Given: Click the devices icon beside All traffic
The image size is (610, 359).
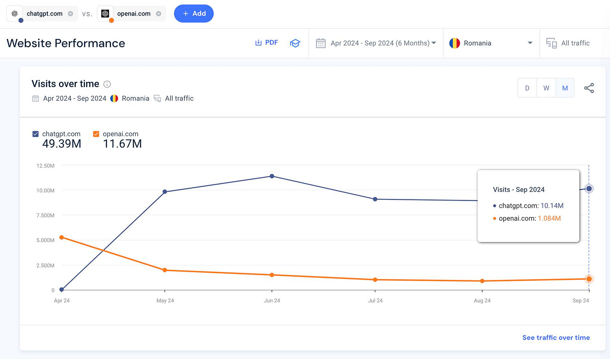Looking at the screenshot, I should click(x=551, y=43).
